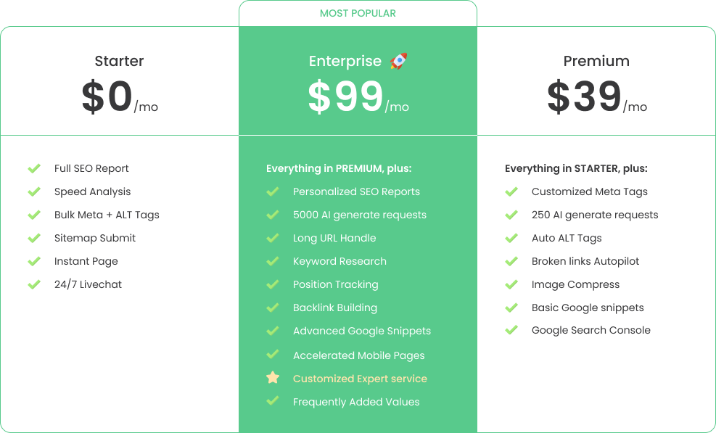Click the checkmark beside Customized Meta Tags
The image size is (716, 433).
pos(511,191)
